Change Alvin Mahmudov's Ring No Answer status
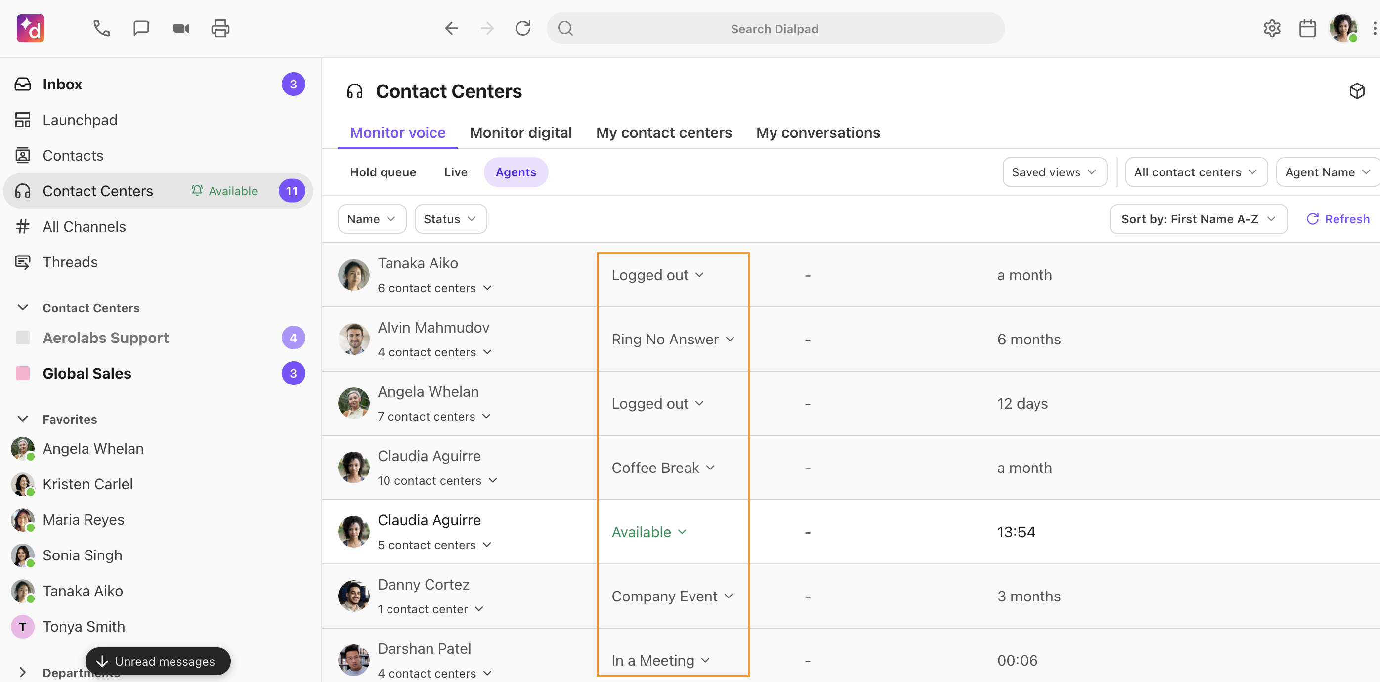Image resolution: width=1380 pixels, height=682 pixels. (x=673, y=339)
